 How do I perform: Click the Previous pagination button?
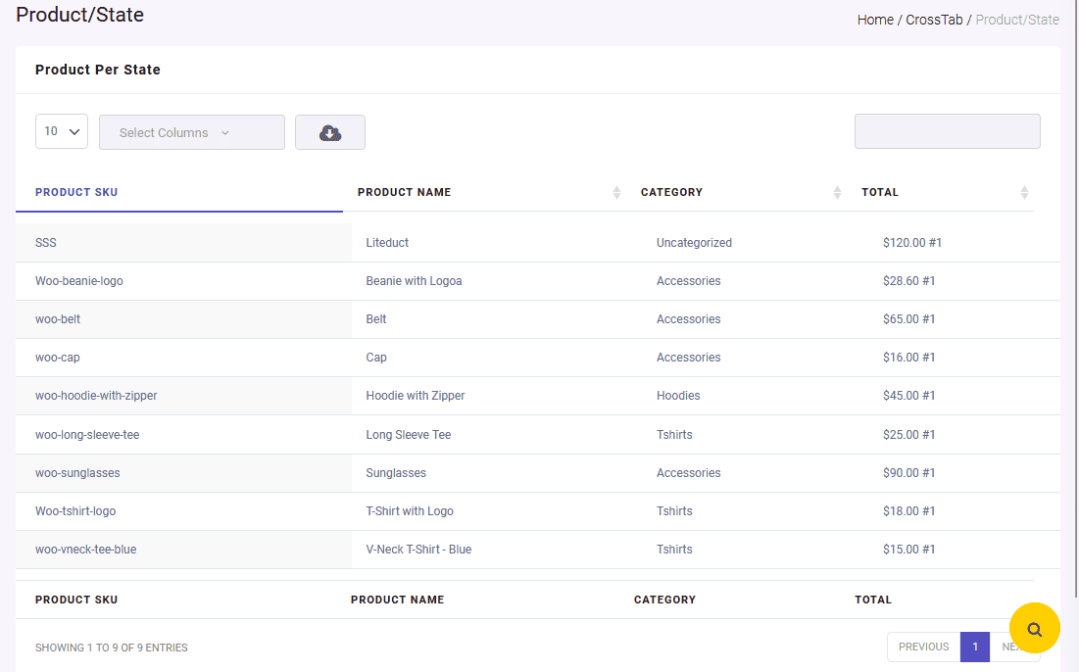point(923,647)
